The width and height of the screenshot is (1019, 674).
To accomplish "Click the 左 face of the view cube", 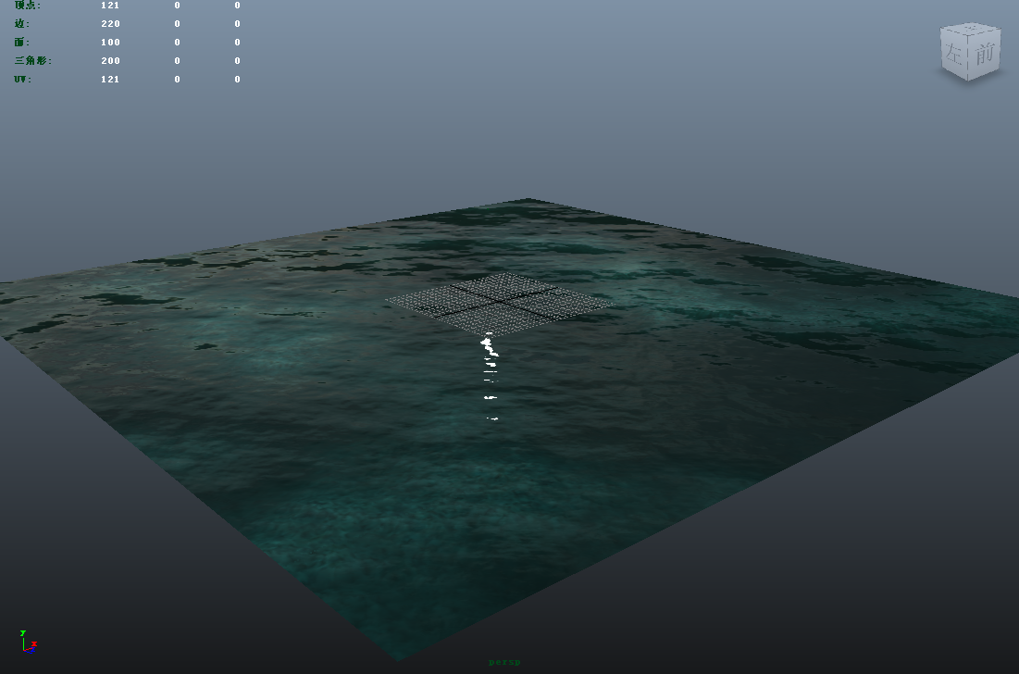I will click(x=954, y=54).
